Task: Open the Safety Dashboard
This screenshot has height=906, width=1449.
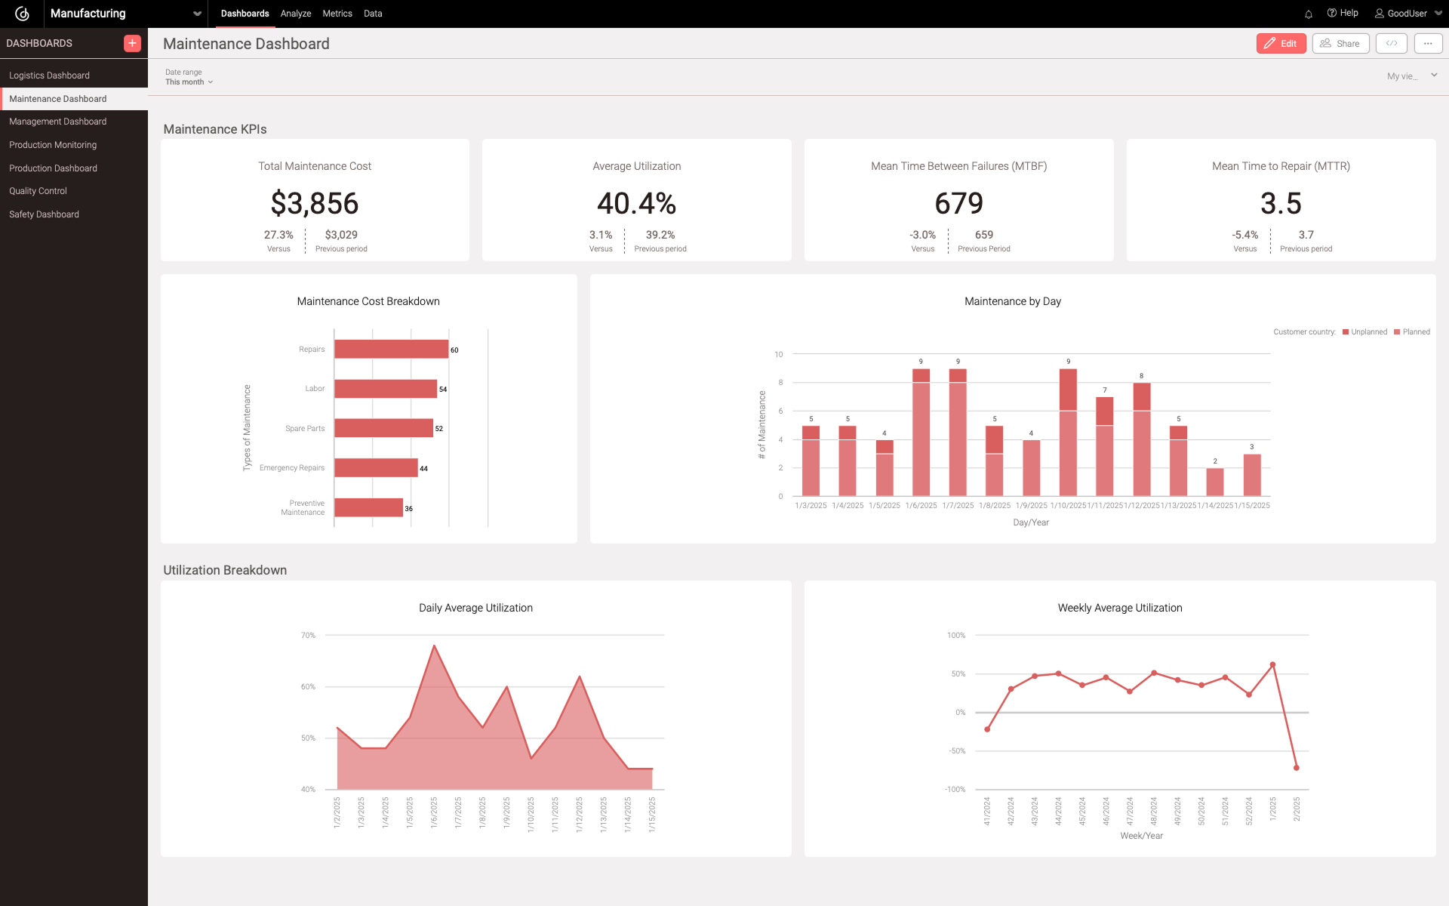Action: 43,214
